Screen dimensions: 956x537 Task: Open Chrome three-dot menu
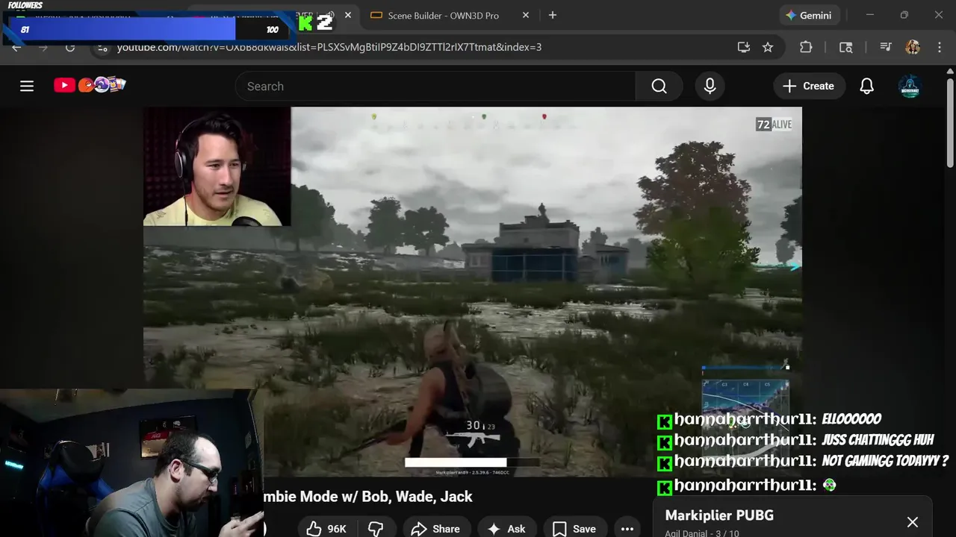(940, 47)
